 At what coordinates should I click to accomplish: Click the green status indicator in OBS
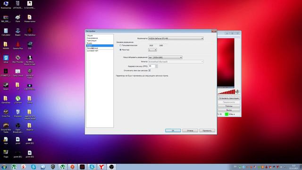pyautogui.click(x=226, y=114)
